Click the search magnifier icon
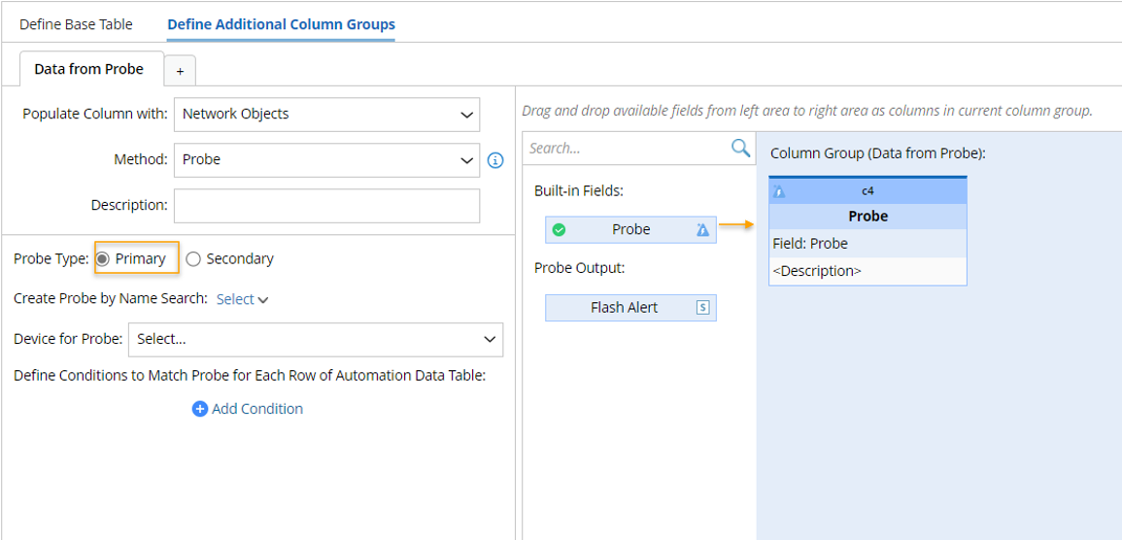Screen dimensions: 1122x540 tap(740, 148)
